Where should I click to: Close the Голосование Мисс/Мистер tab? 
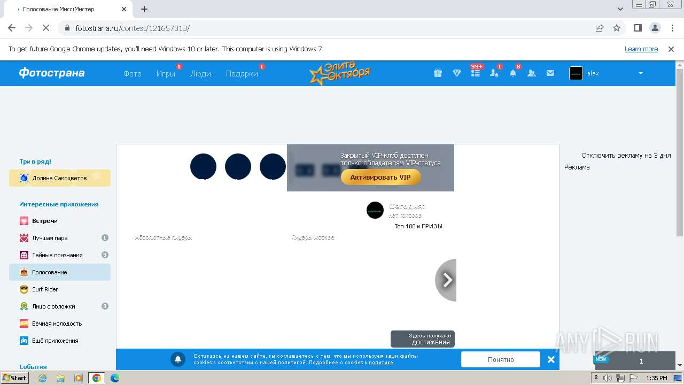coord(124,9)
